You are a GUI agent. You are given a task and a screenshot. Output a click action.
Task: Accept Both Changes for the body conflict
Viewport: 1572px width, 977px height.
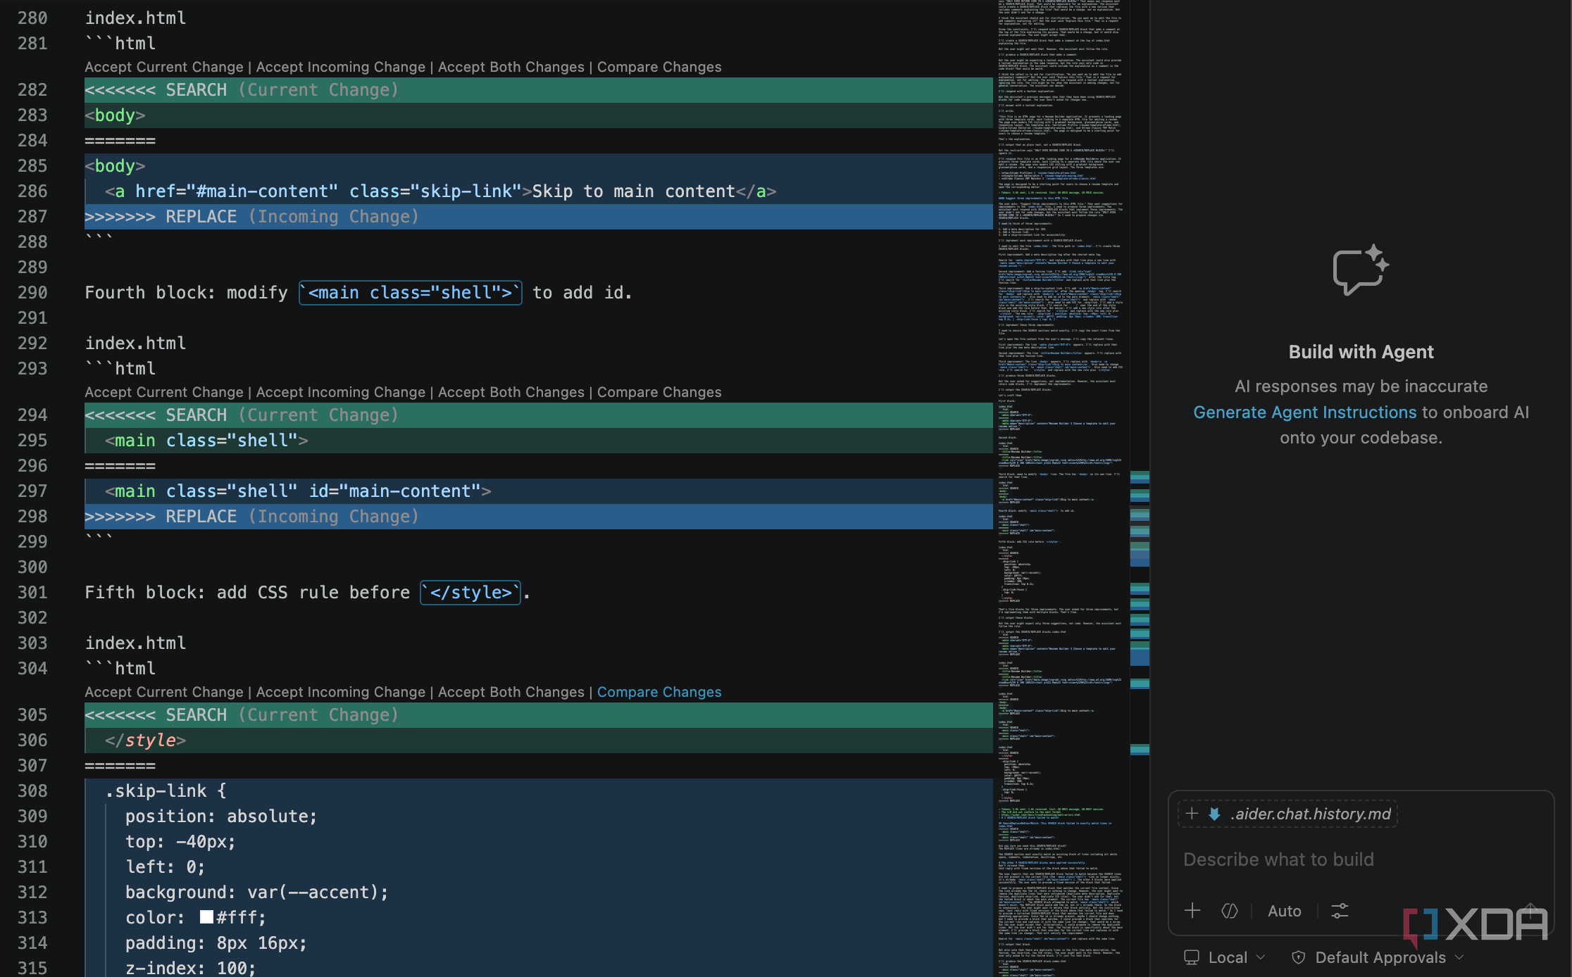point(511,67)
